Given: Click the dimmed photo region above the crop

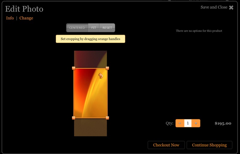Looking at the screenshot, I should 90,59.
